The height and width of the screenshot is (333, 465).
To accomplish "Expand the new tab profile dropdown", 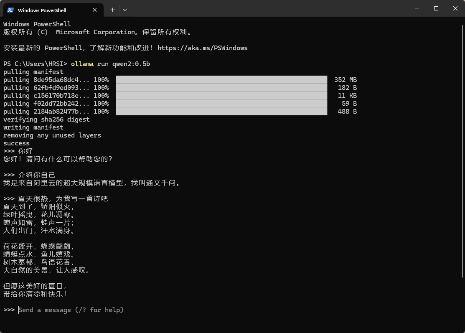I will (x=125, y=10).
